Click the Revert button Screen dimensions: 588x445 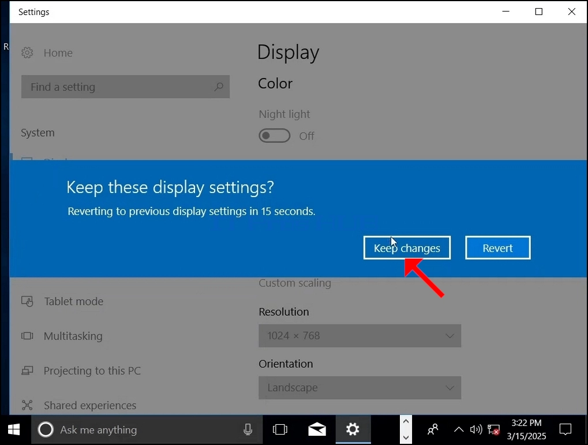[497, 248]
